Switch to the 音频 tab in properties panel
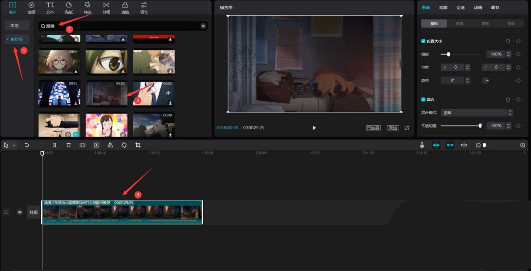 click(443, 8)
